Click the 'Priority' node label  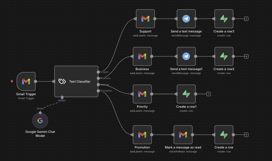pyautogui.click(x=142, y=107)
